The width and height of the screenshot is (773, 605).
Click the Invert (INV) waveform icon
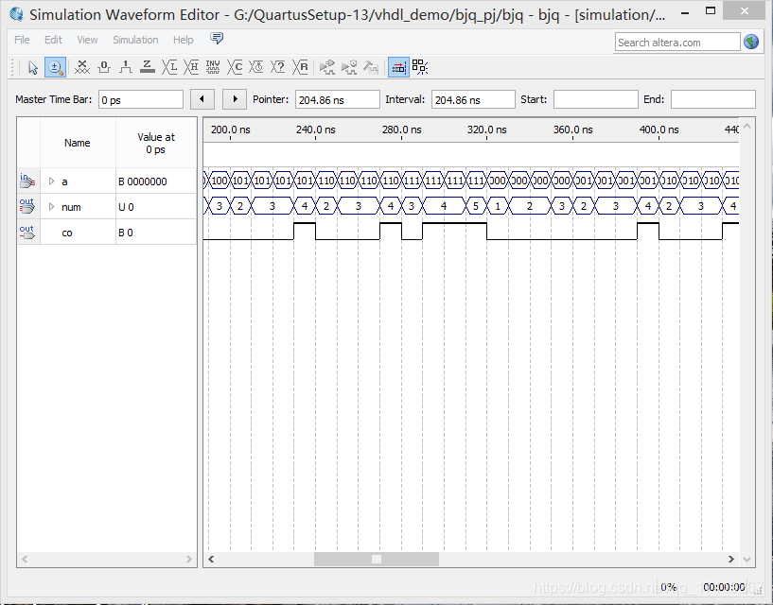213,67
